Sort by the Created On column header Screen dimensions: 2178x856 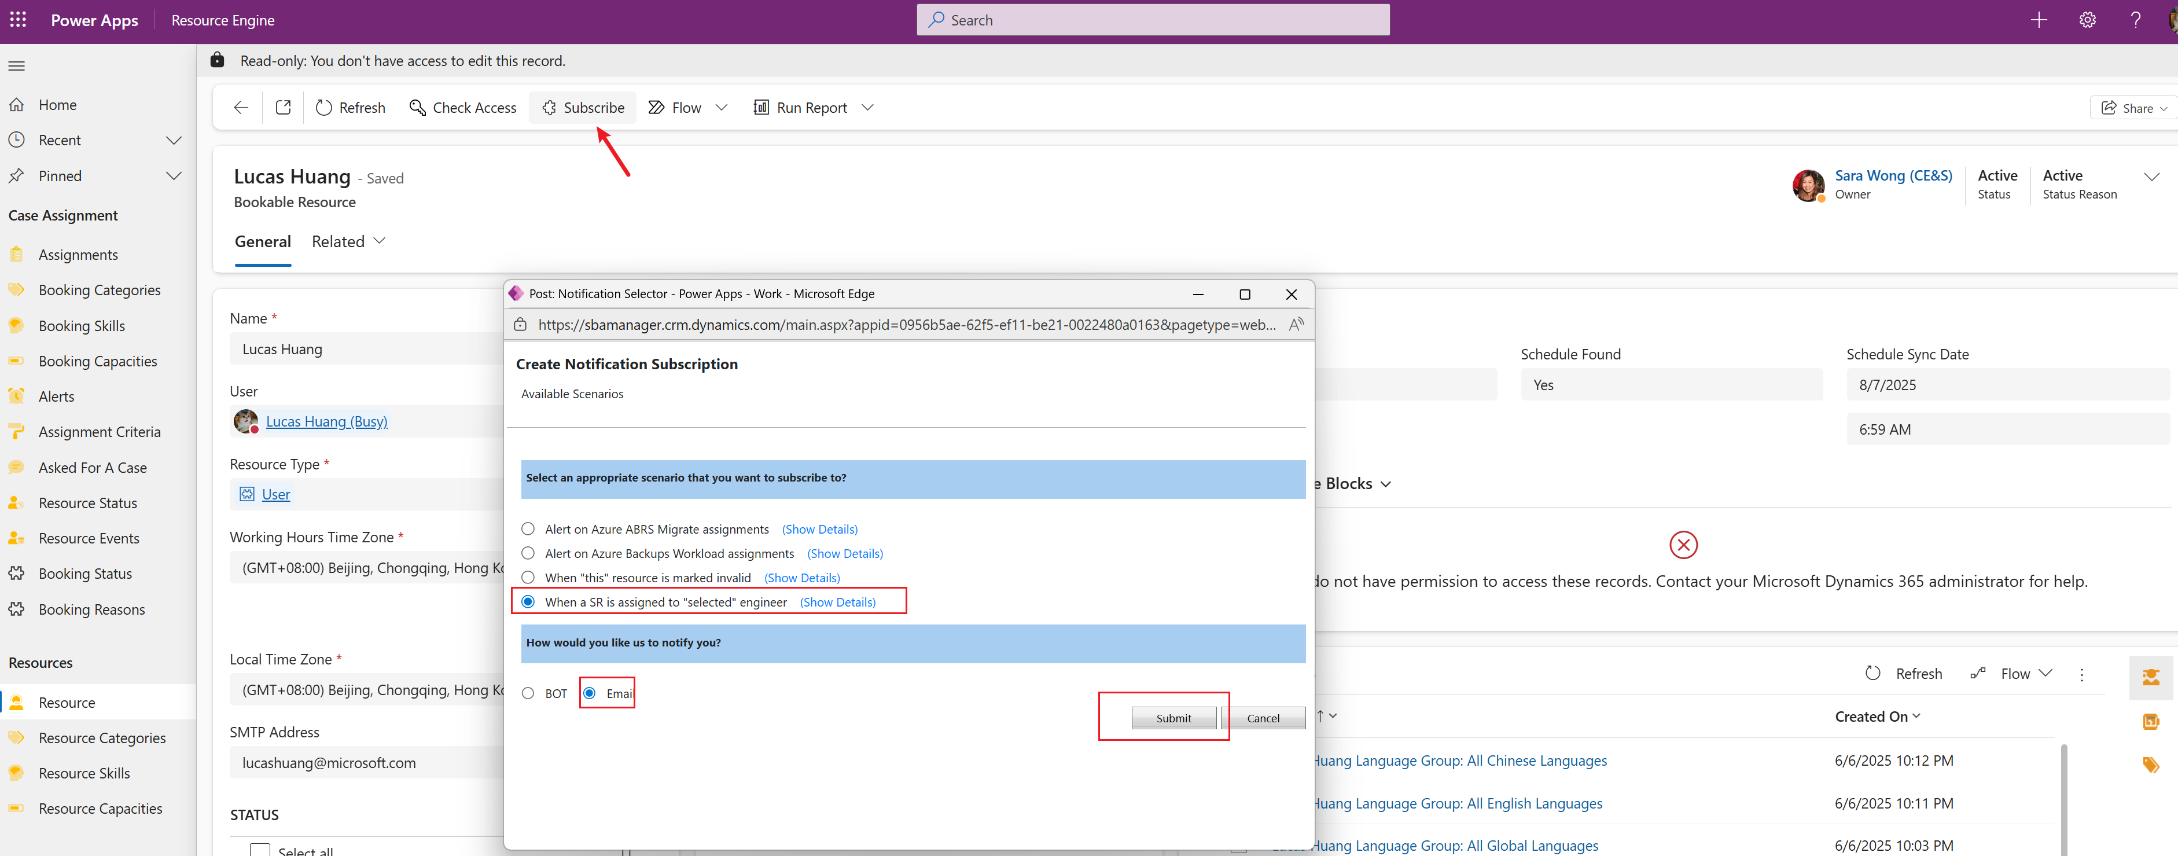pos(1877,717)
